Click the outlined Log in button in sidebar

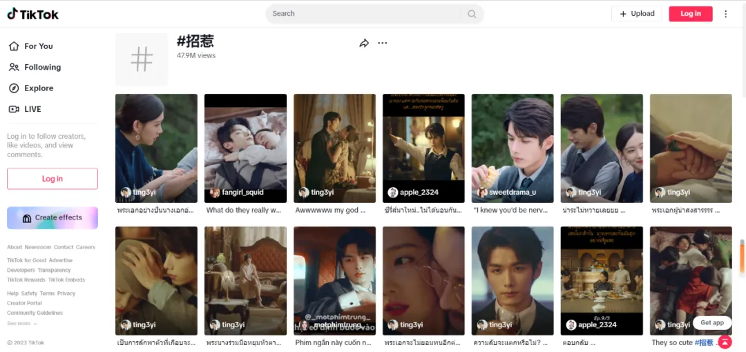click(52, 179)
